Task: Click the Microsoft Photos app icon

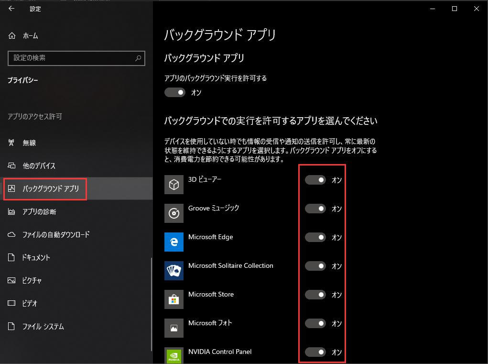Action: (174, 328)
